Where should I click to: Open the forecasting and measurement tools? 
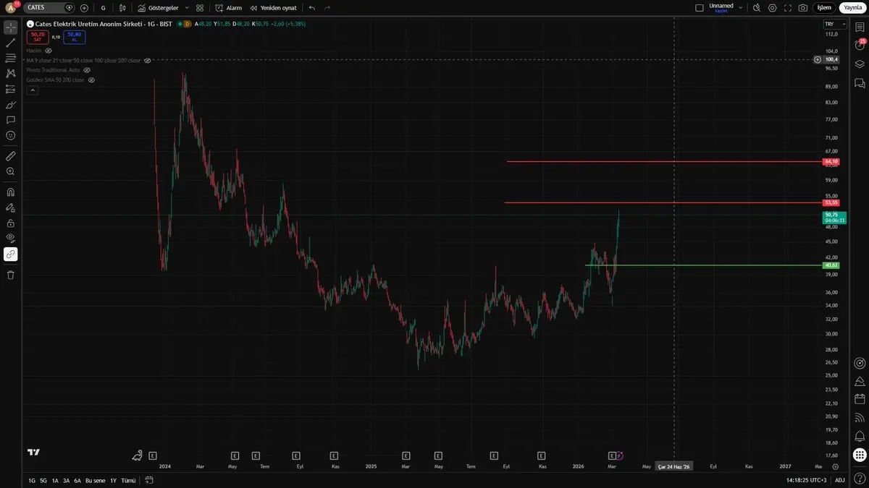click(x=11, y=89)
